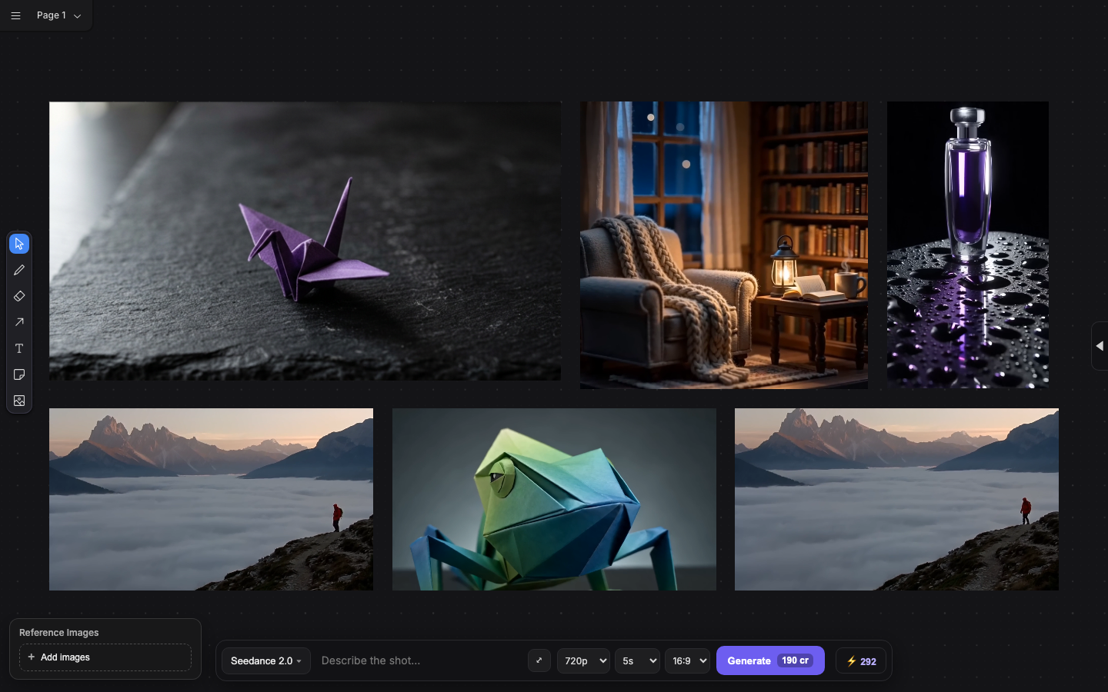Viewport: 1108px width, 692px height.
Task: Select the green origami frog image
Action: [554, 499]
